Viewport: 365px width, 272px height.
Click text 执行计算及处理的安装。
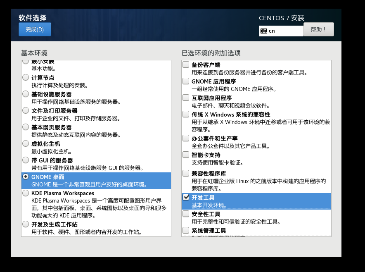pyautogui.click(x=59, y=85)
